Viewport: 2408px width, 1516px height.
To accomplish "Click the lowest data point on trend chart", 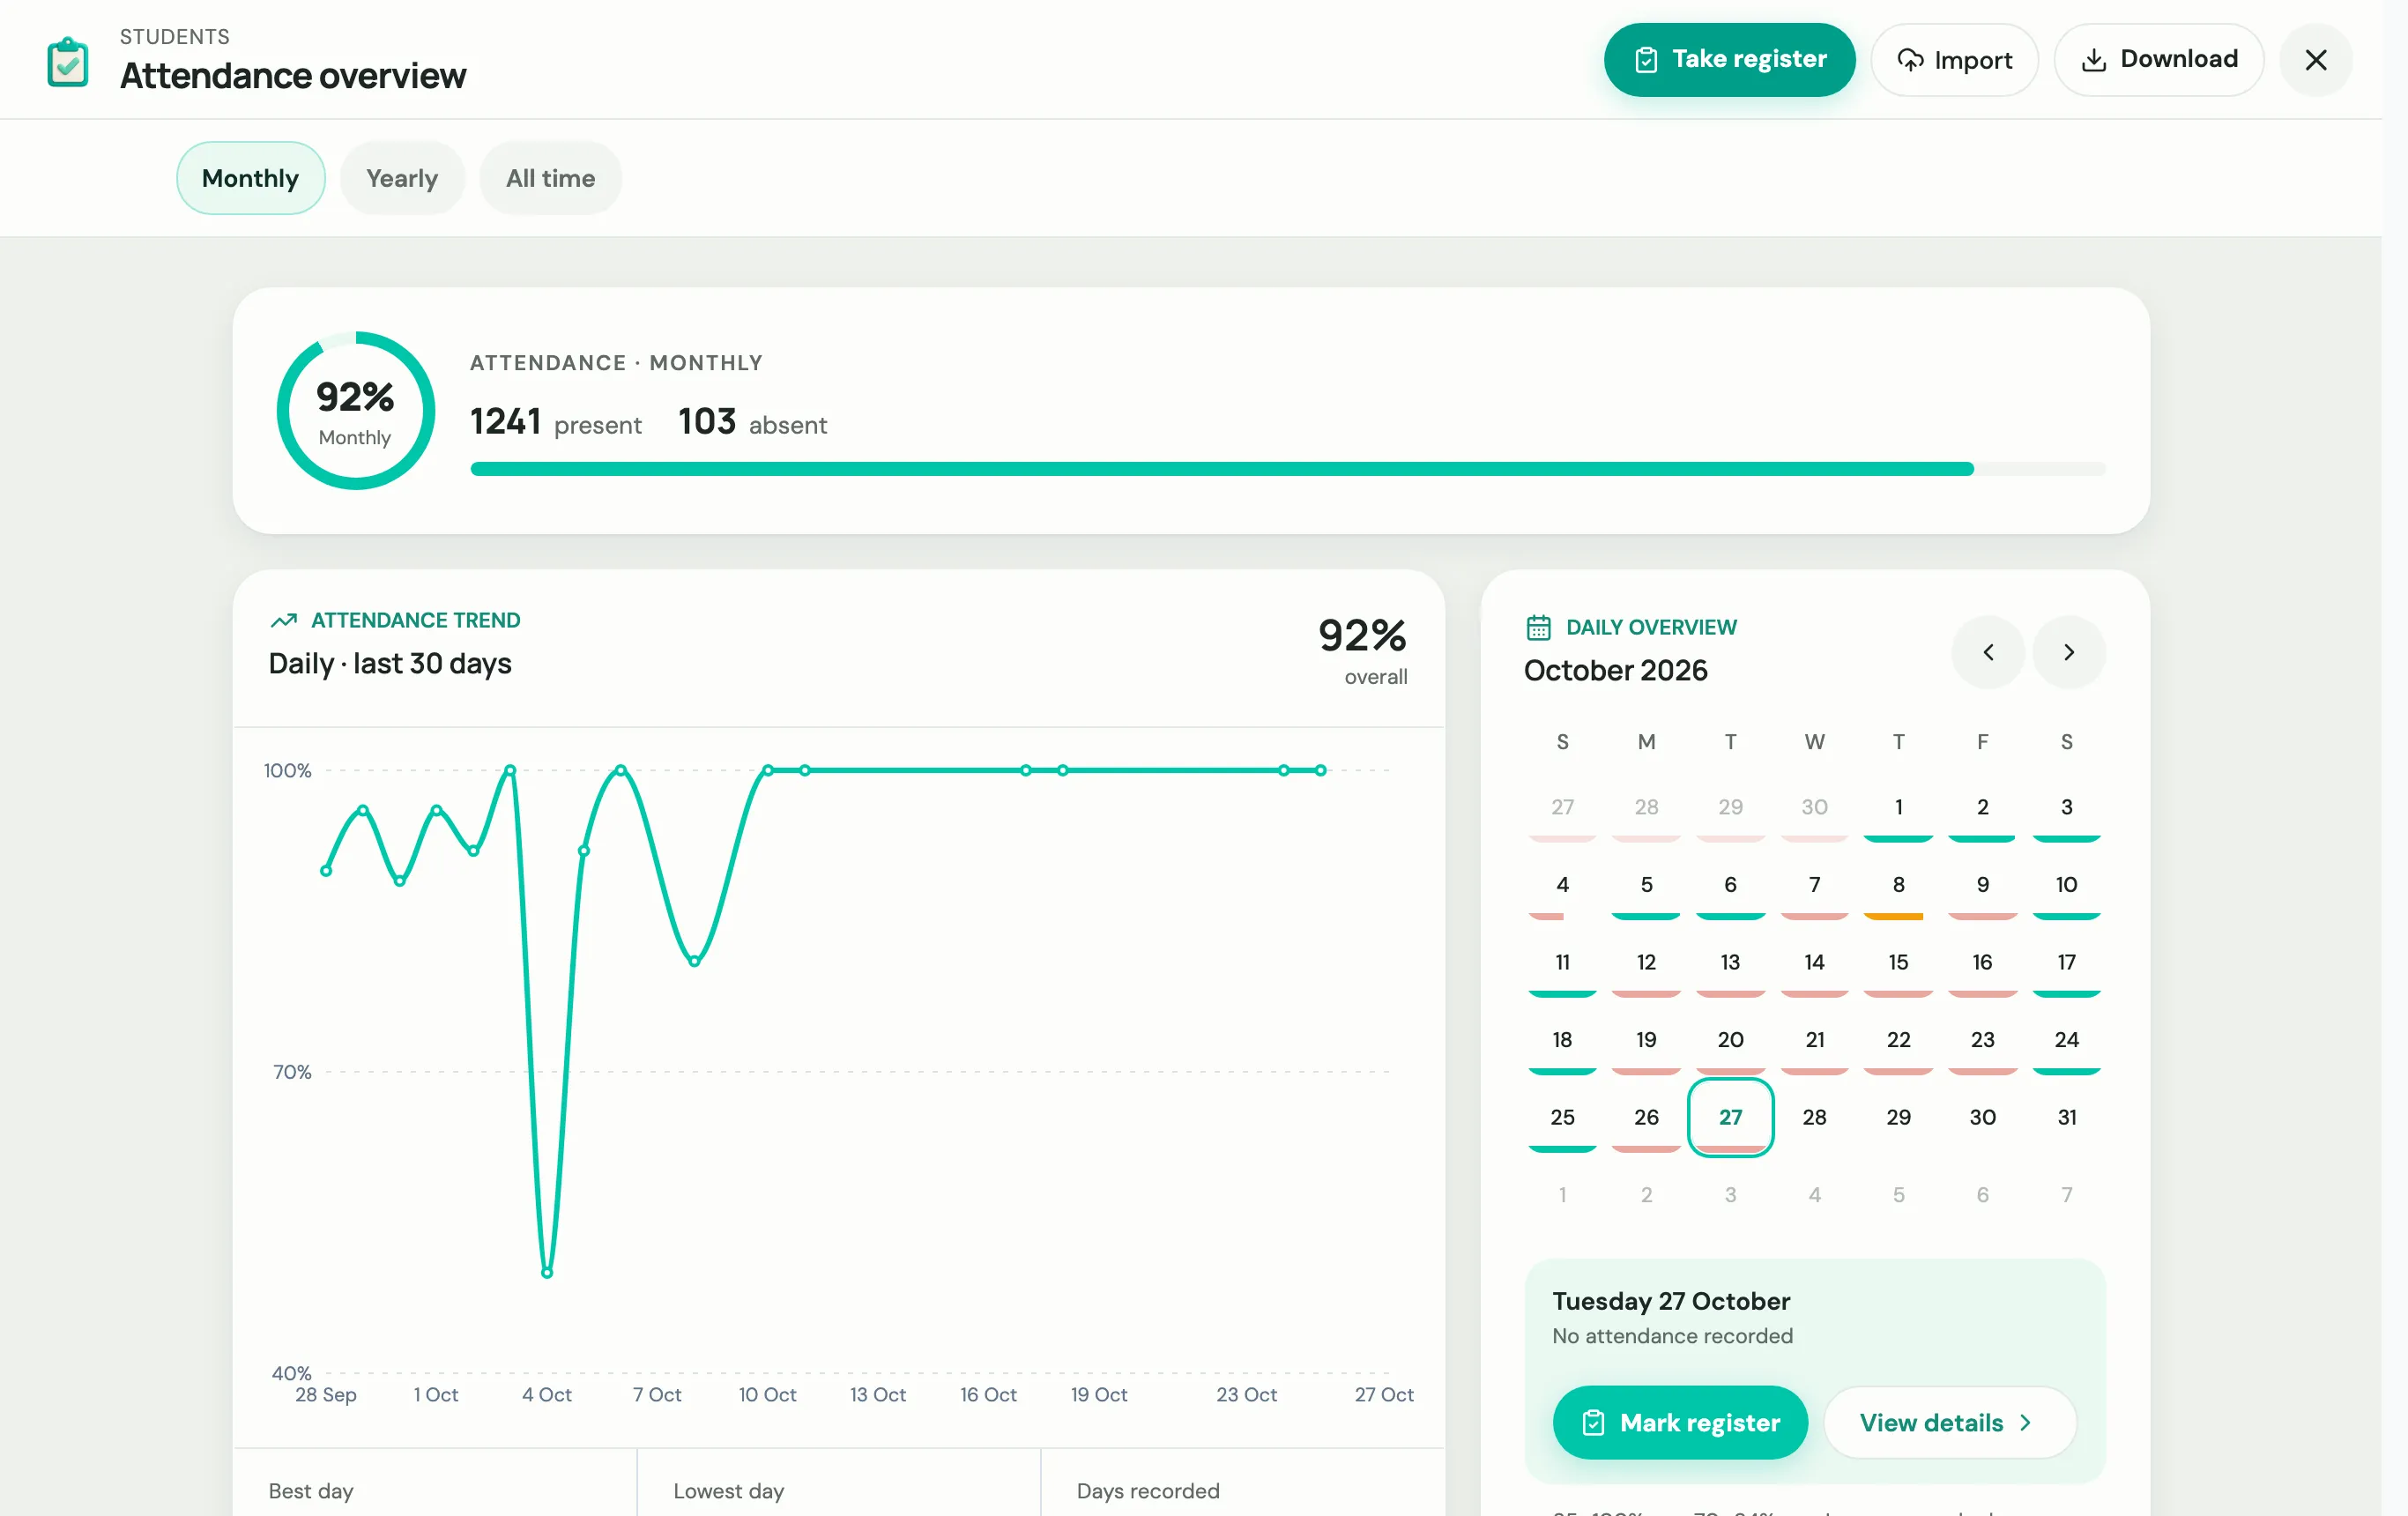I will click(547, 1273).
